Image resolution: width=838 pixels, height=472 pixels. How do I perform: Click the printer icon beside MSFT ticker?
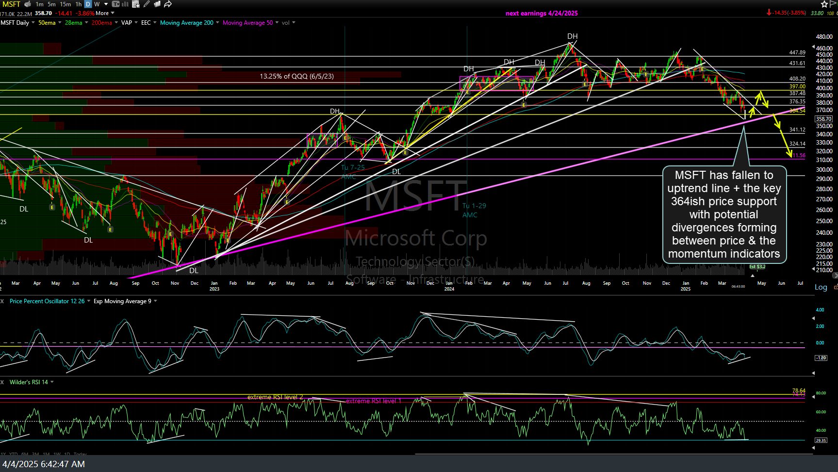point(28,4)
